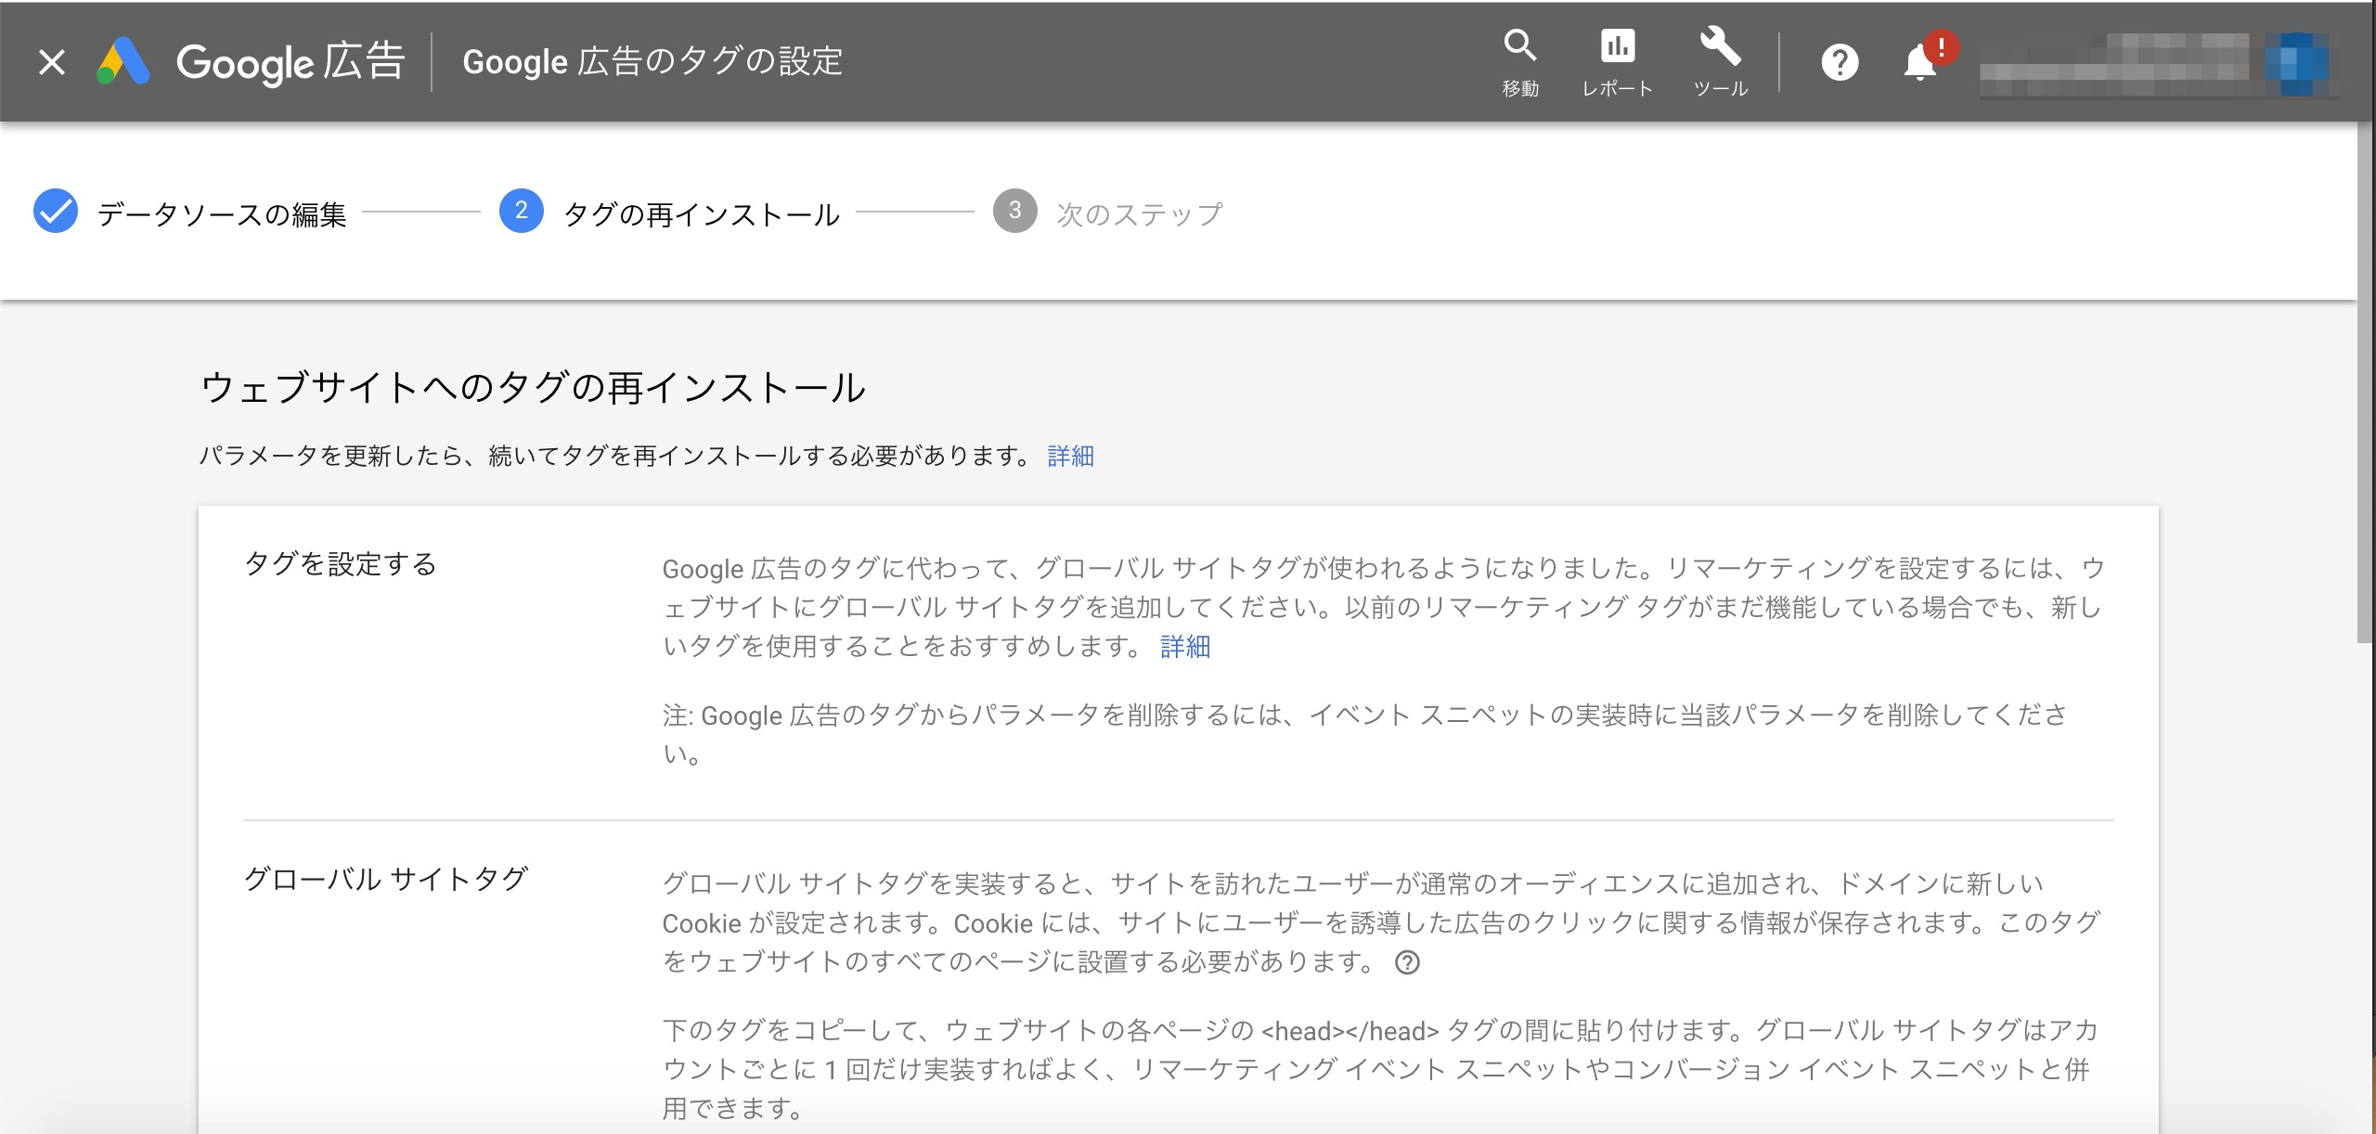Click the search magnifier (移動) icon
Screen dimensions: 2376x1134
coord(1520,46)
